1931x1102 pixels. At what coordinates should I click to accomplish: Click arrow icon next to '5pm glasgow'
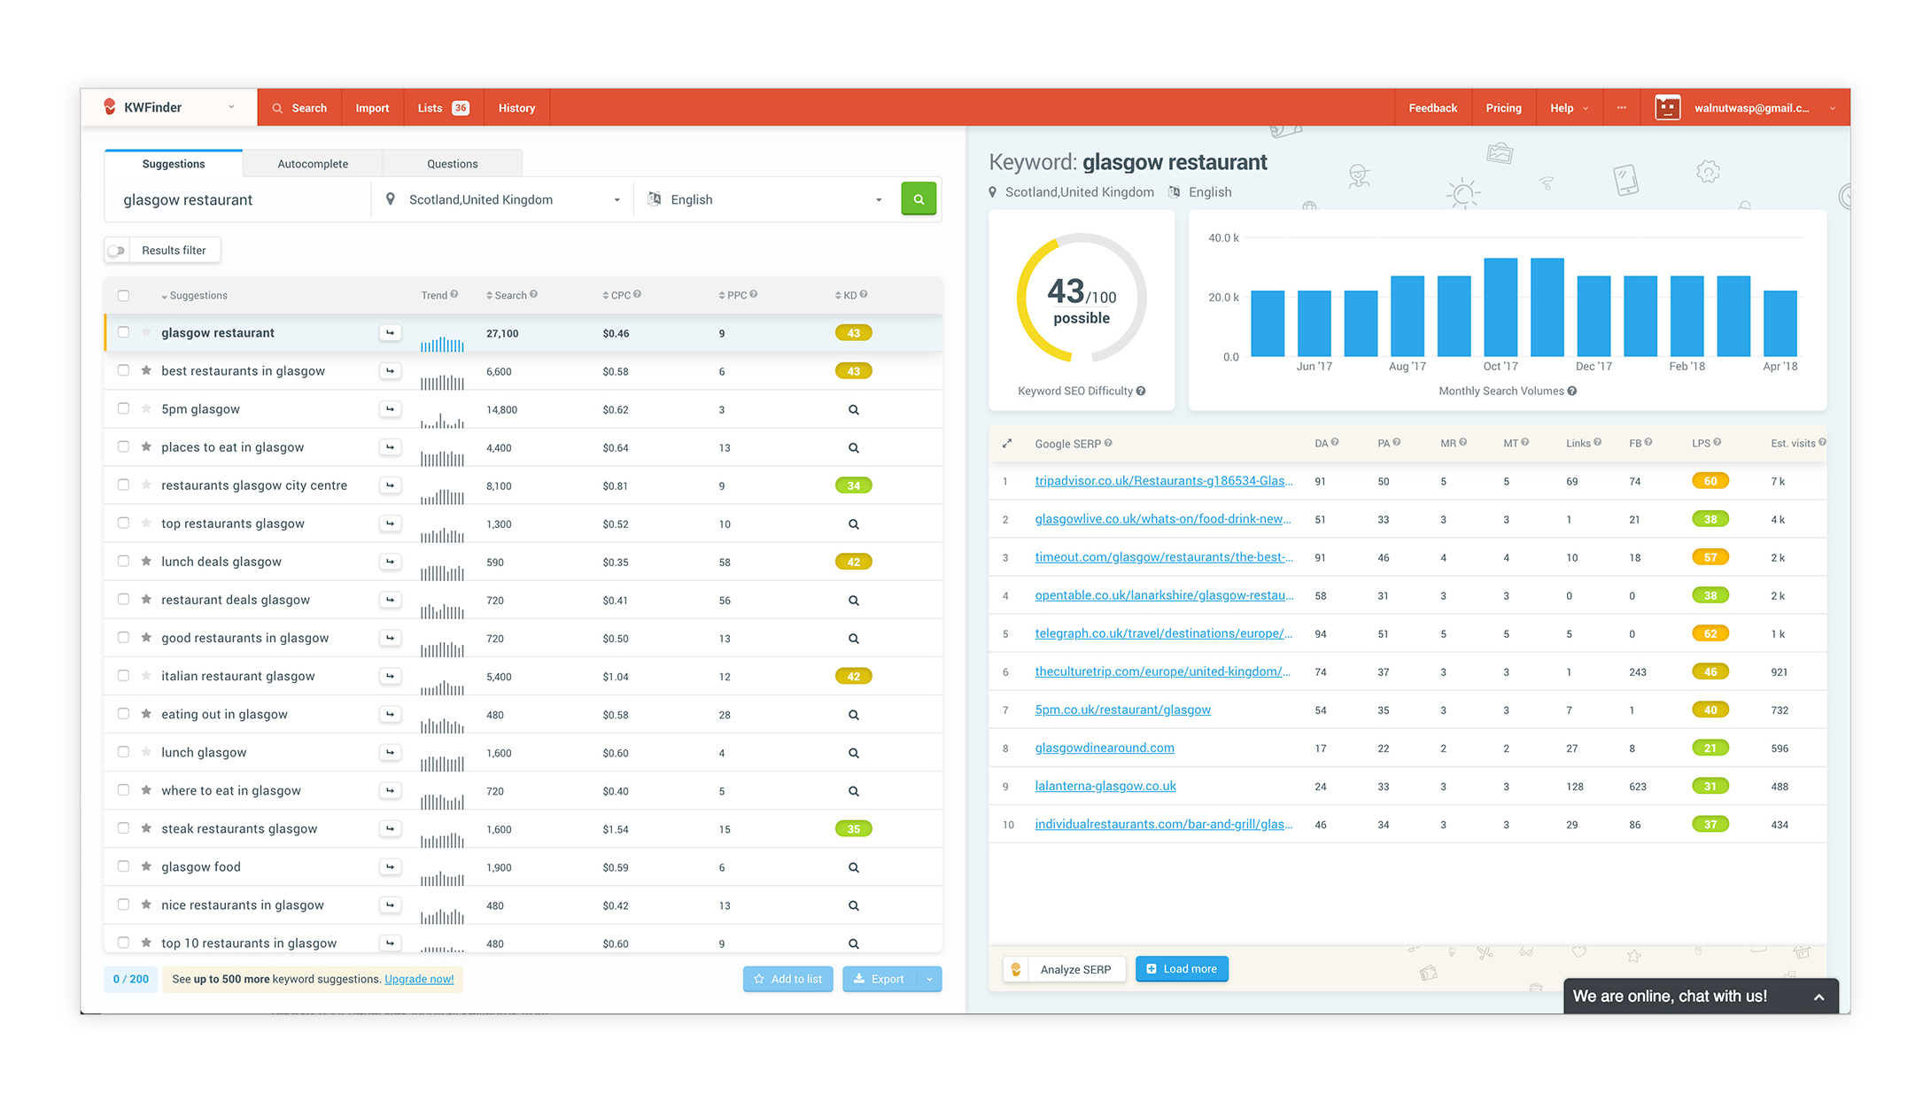click(x=390, y=409)
